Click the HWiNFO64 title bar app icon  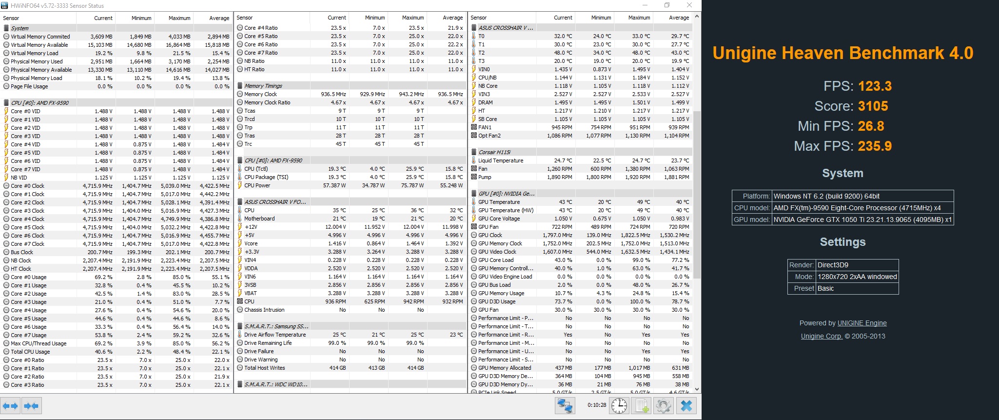[4, 5]
